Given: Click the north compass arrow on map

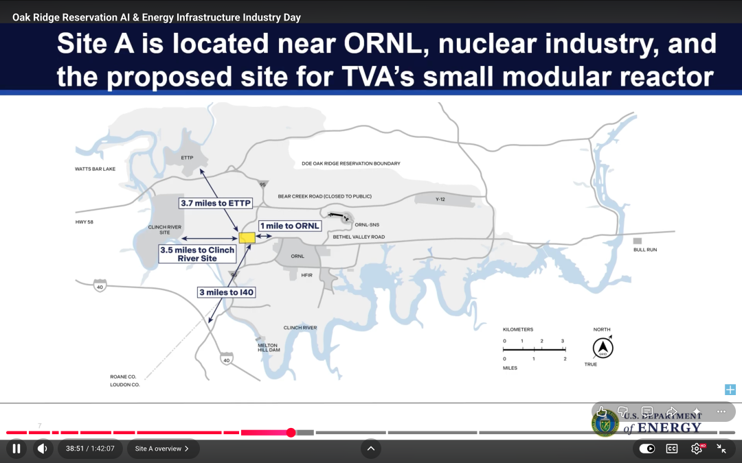Looking at the screenshot, I should pos(603,348).
